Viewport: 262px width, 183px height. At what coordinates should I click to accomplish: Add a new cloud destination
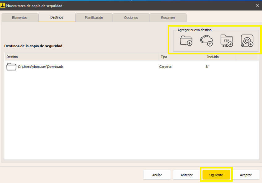[x=206, y=41]
